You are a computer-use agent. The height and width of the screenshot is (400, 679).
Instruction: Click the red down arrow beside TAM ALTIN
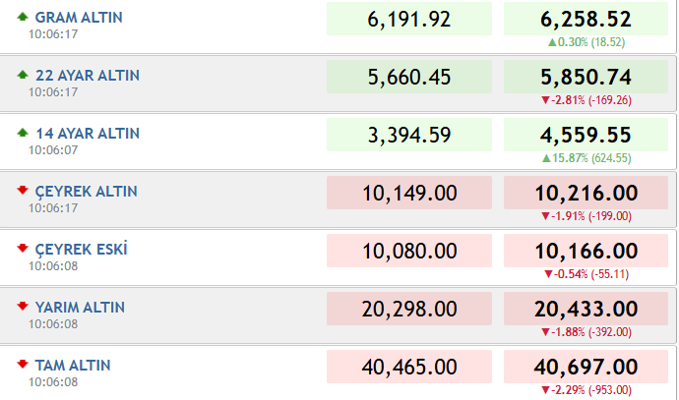[x=23, y=364]
